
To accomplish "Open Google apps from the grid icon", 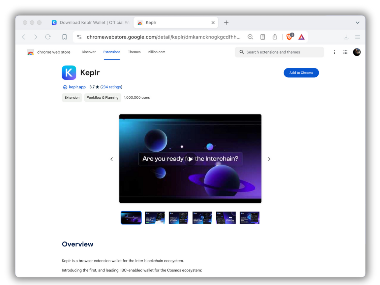I will tap(345, 52).
